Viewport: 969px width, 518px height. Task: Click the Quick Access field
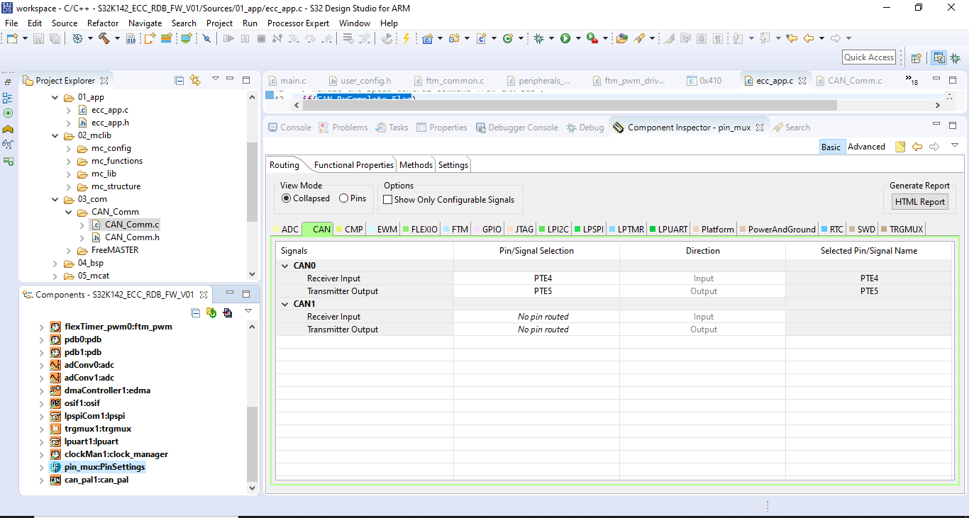pyautogui.click(x=869, y=57)
